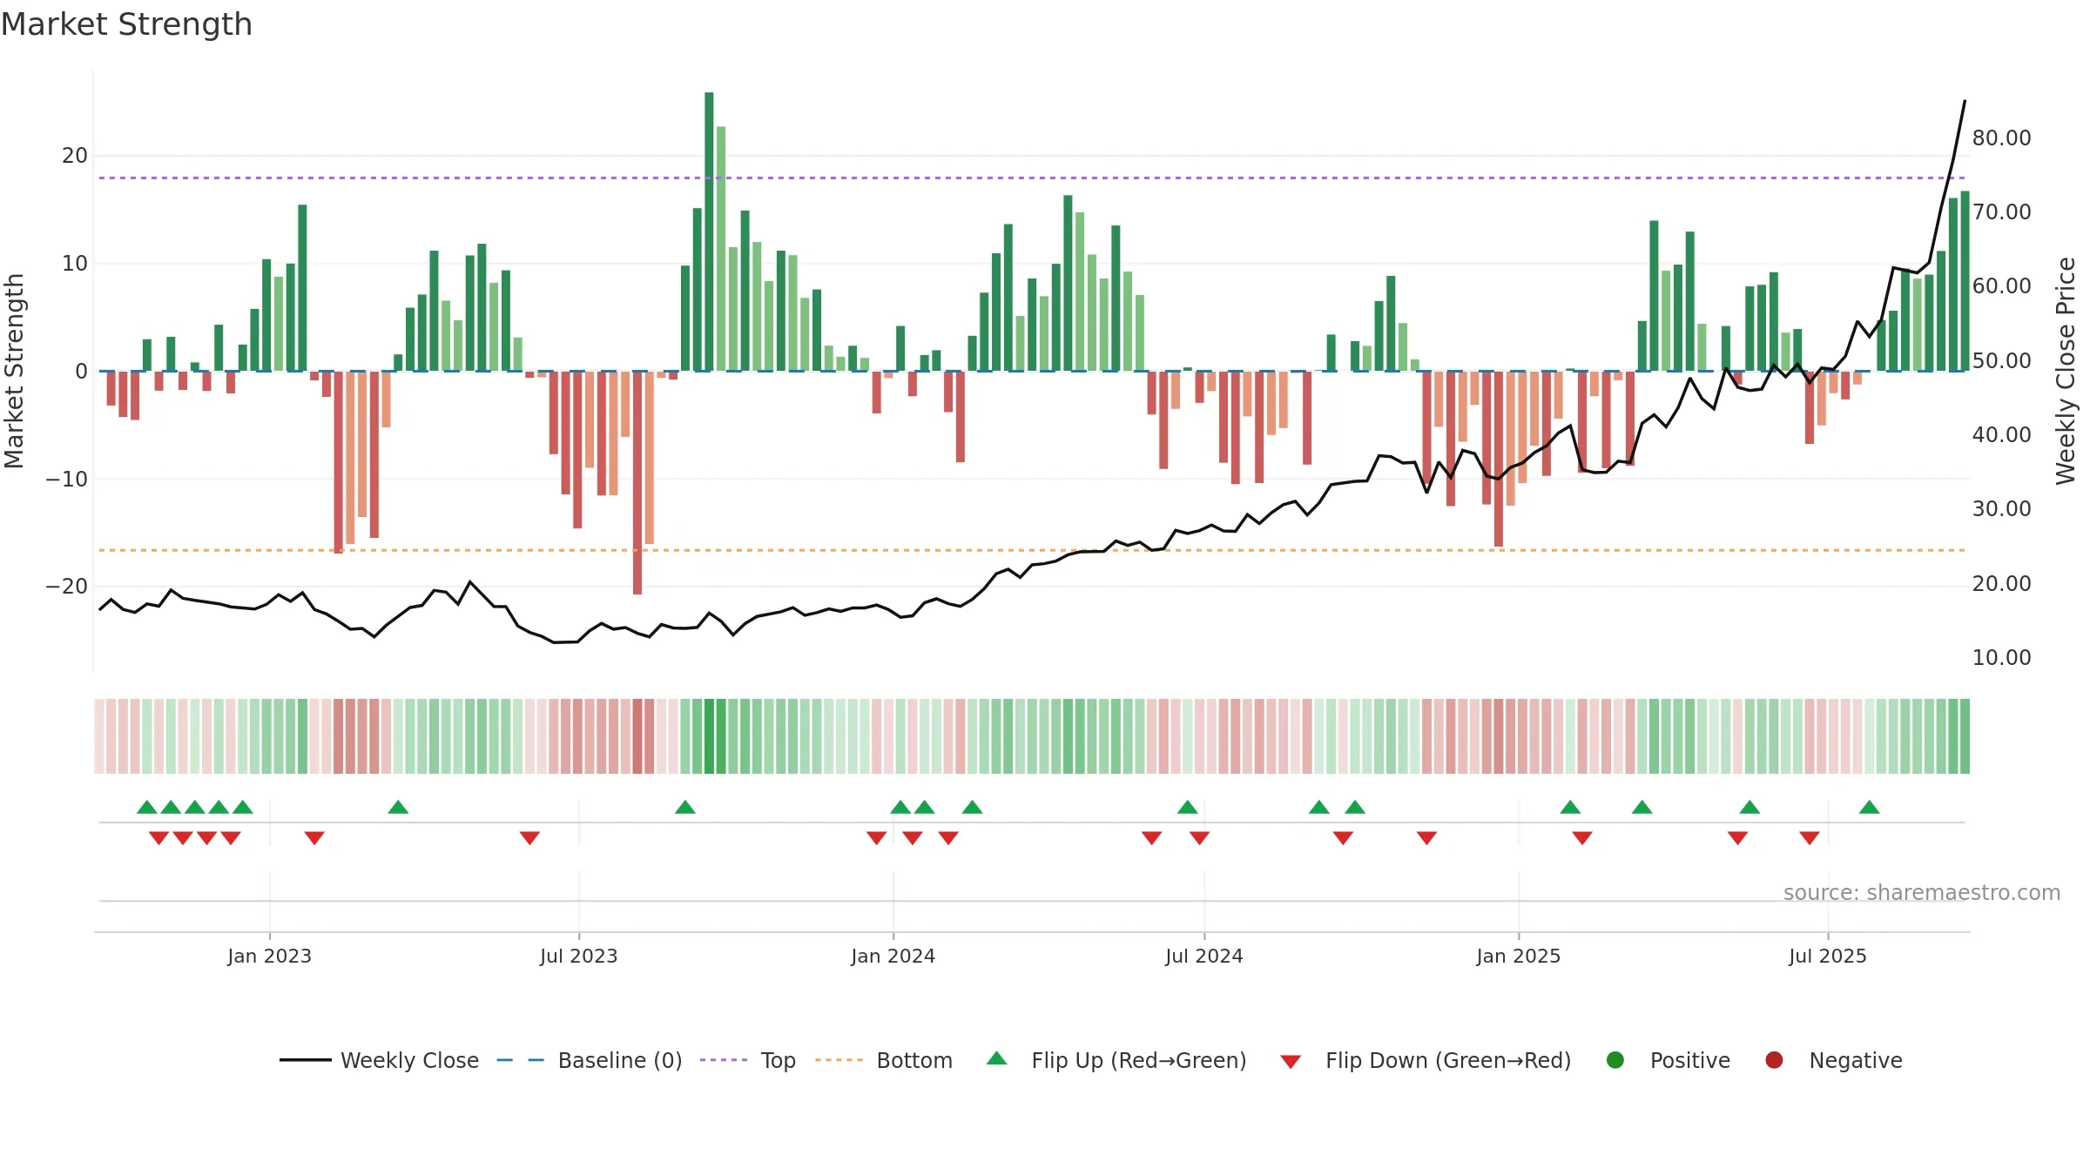Click the Jan 2023 axis label

click(269, 956)
